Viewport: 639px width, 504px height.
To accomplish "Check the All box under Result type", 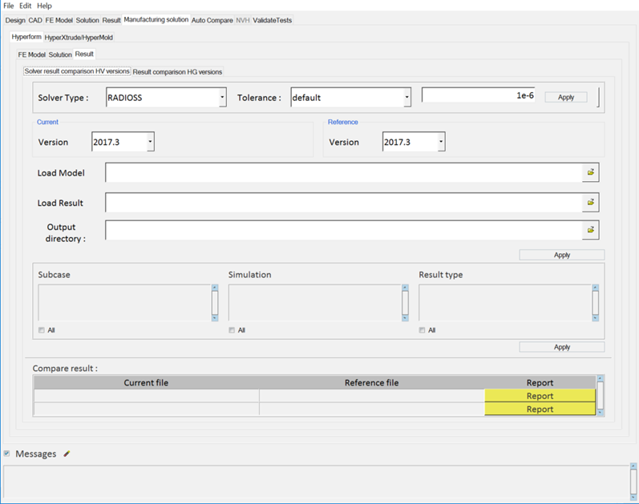I will pos(423,330).
